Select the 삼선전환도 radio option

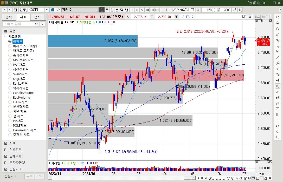tap(10, 69)
